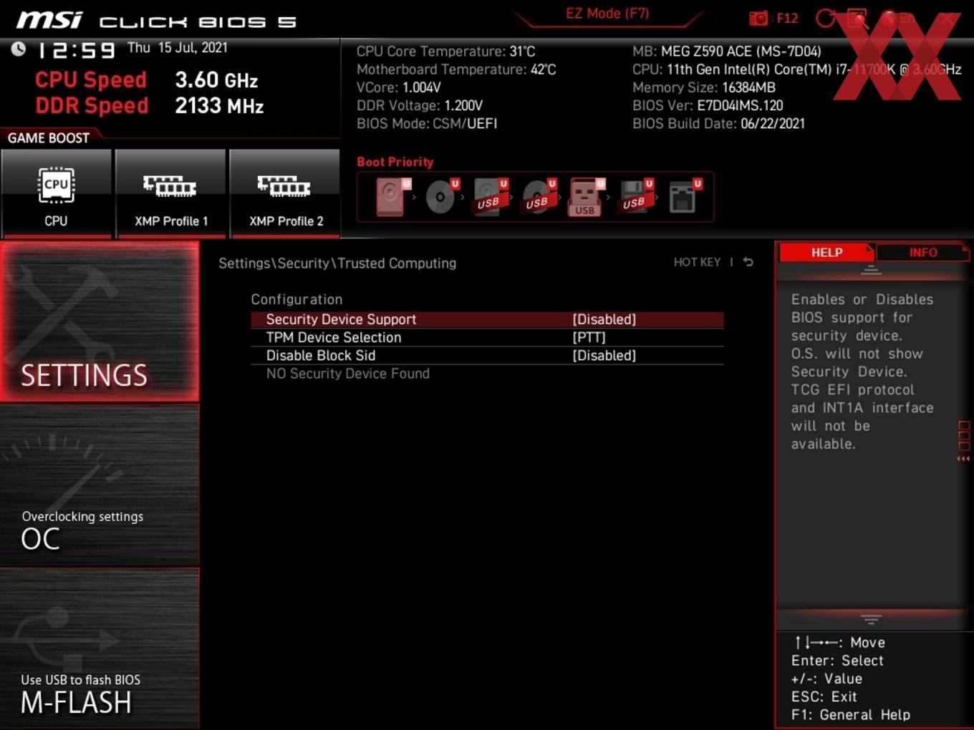974x730 pixels.
Task: Select the USB hard disk boot device icon
Action: (490, 197)
